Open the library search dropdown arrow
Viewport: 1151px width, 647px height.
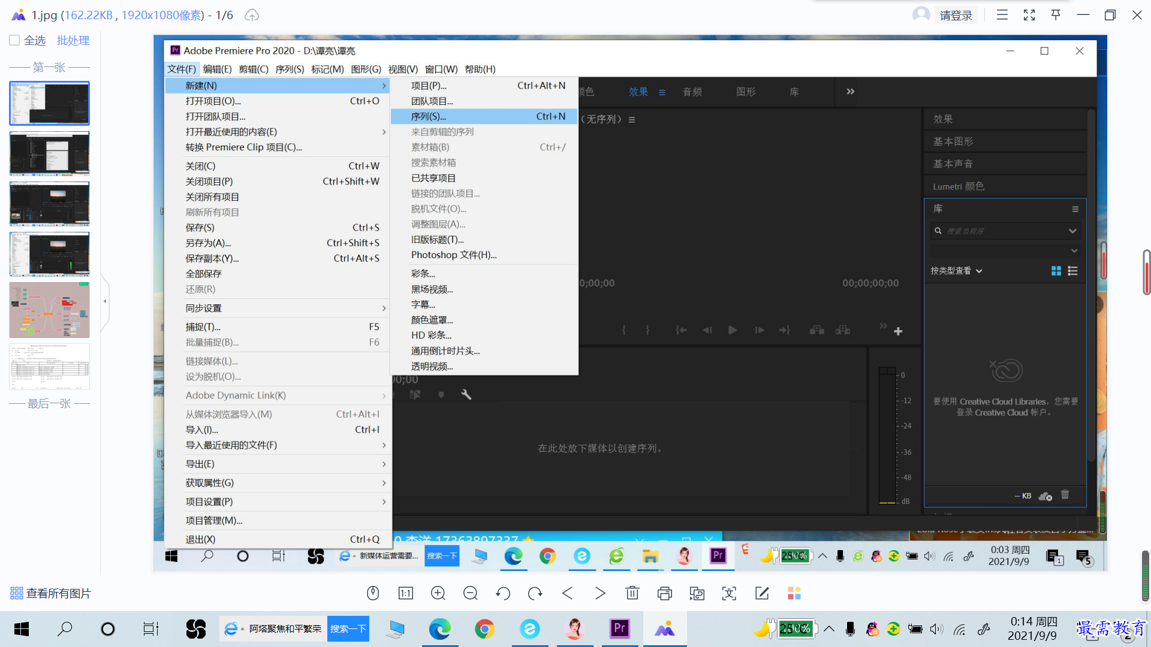[1072, 231]
